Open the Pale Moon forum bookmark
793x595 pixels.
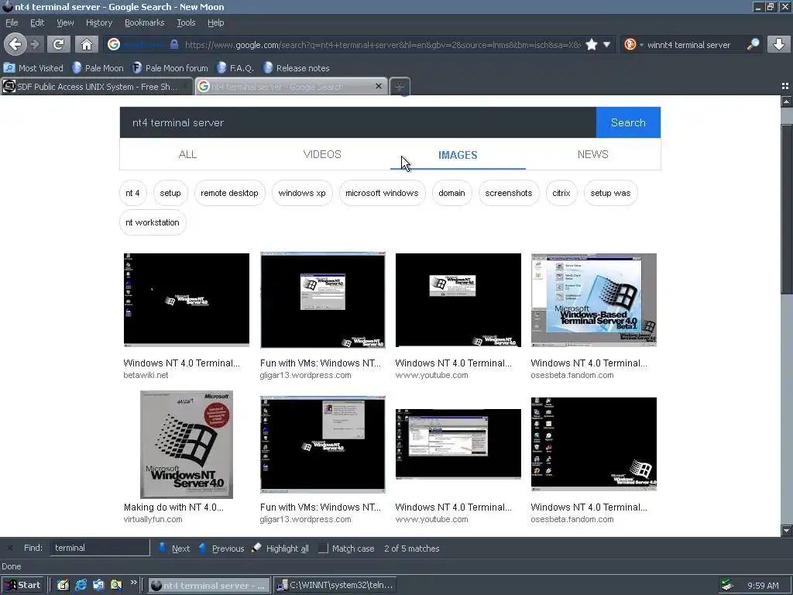click(170, 68)
